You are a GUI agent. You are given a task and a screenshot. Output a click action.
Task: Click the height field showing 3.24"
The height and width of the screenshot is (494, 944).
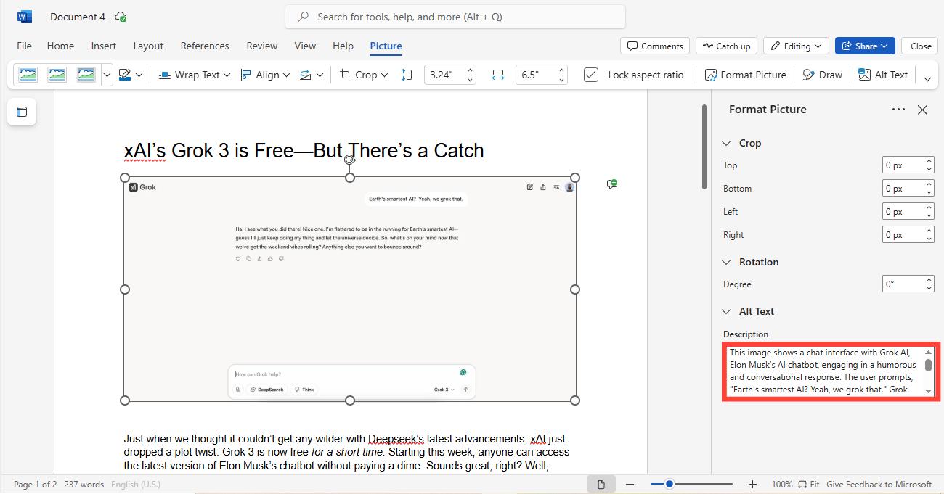[444, 75]
